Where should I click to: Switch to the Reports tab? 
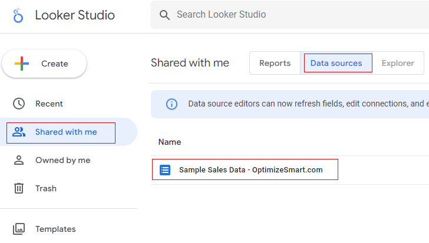coord(275,64)
